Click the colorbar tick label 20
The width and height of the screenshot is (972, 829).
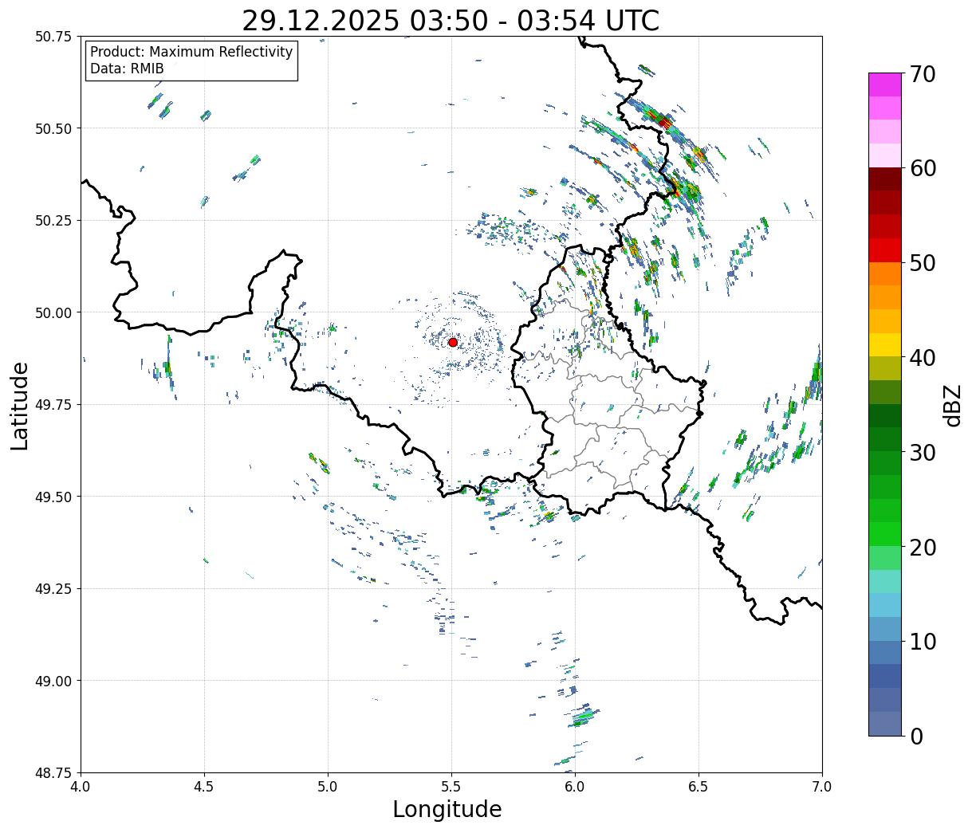923,548
